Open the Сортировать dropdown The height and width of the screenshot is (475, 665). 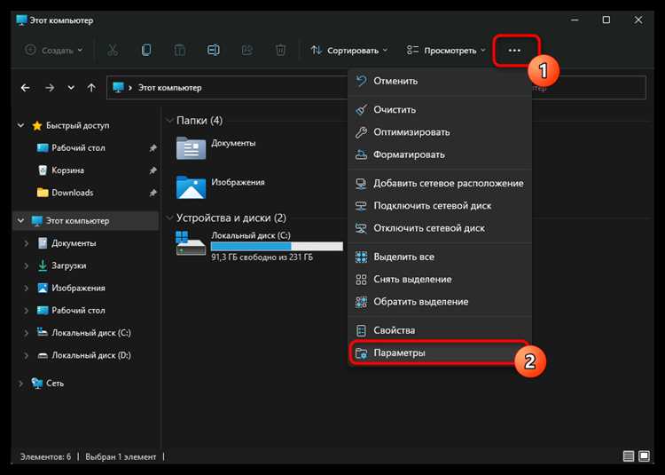pyautogui.click(x=349, y=50)
